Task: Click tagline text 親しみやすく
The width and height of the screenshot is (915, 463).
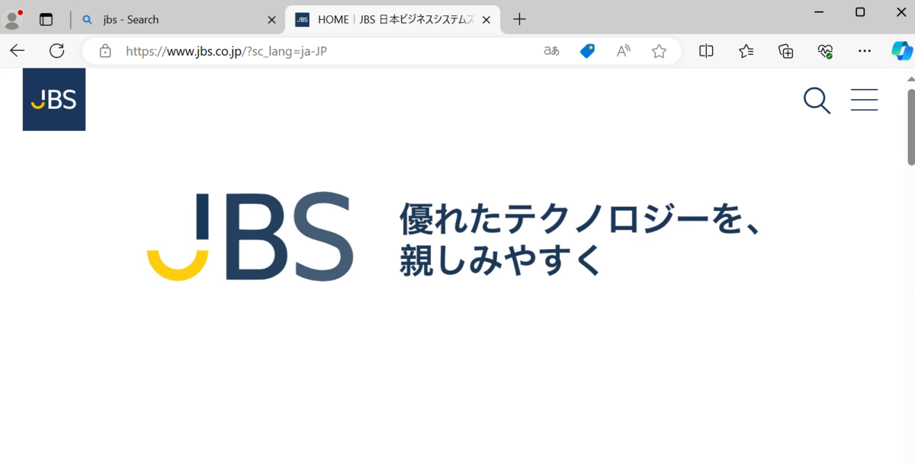Action: pyautogui.click(x=502, y=260)
